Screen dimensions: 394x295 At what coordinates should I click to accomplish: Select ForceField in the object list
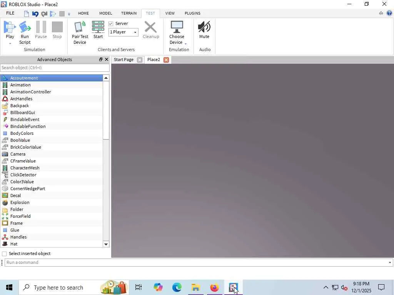52,216
